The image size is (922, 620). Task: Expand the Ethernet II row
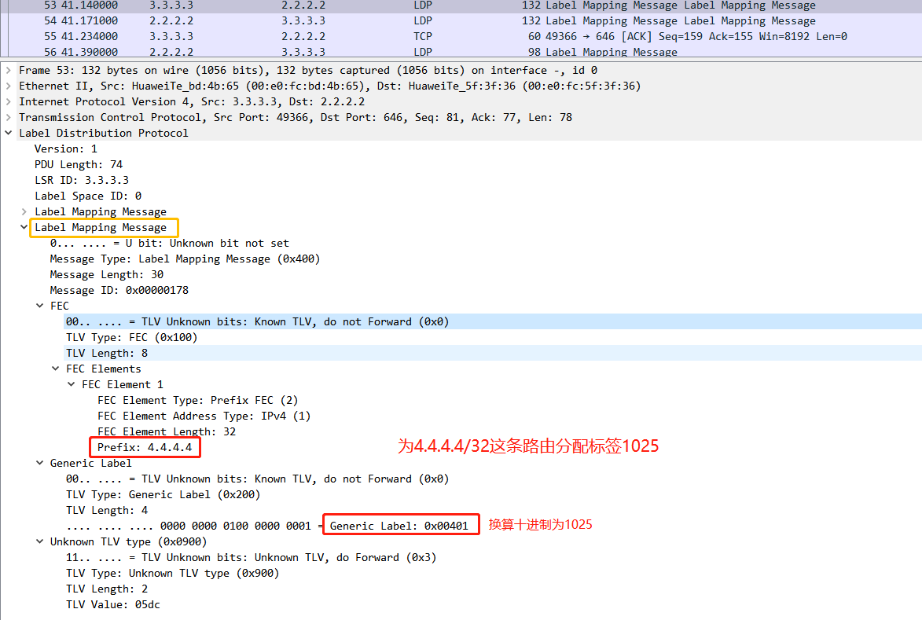pos(8,86)
